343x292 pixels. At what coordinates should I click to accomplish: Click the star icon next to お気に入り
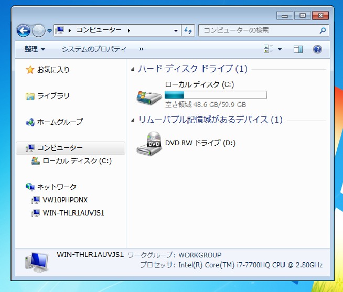pos(30,70)
